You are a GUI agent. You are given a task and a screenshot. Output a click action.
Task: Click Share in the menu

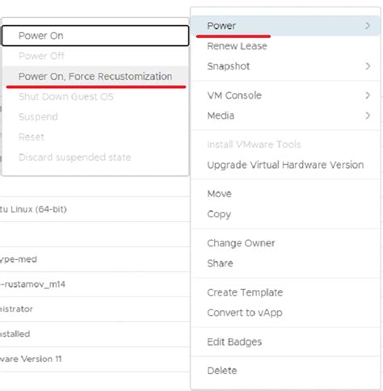(x=285, y=263)
